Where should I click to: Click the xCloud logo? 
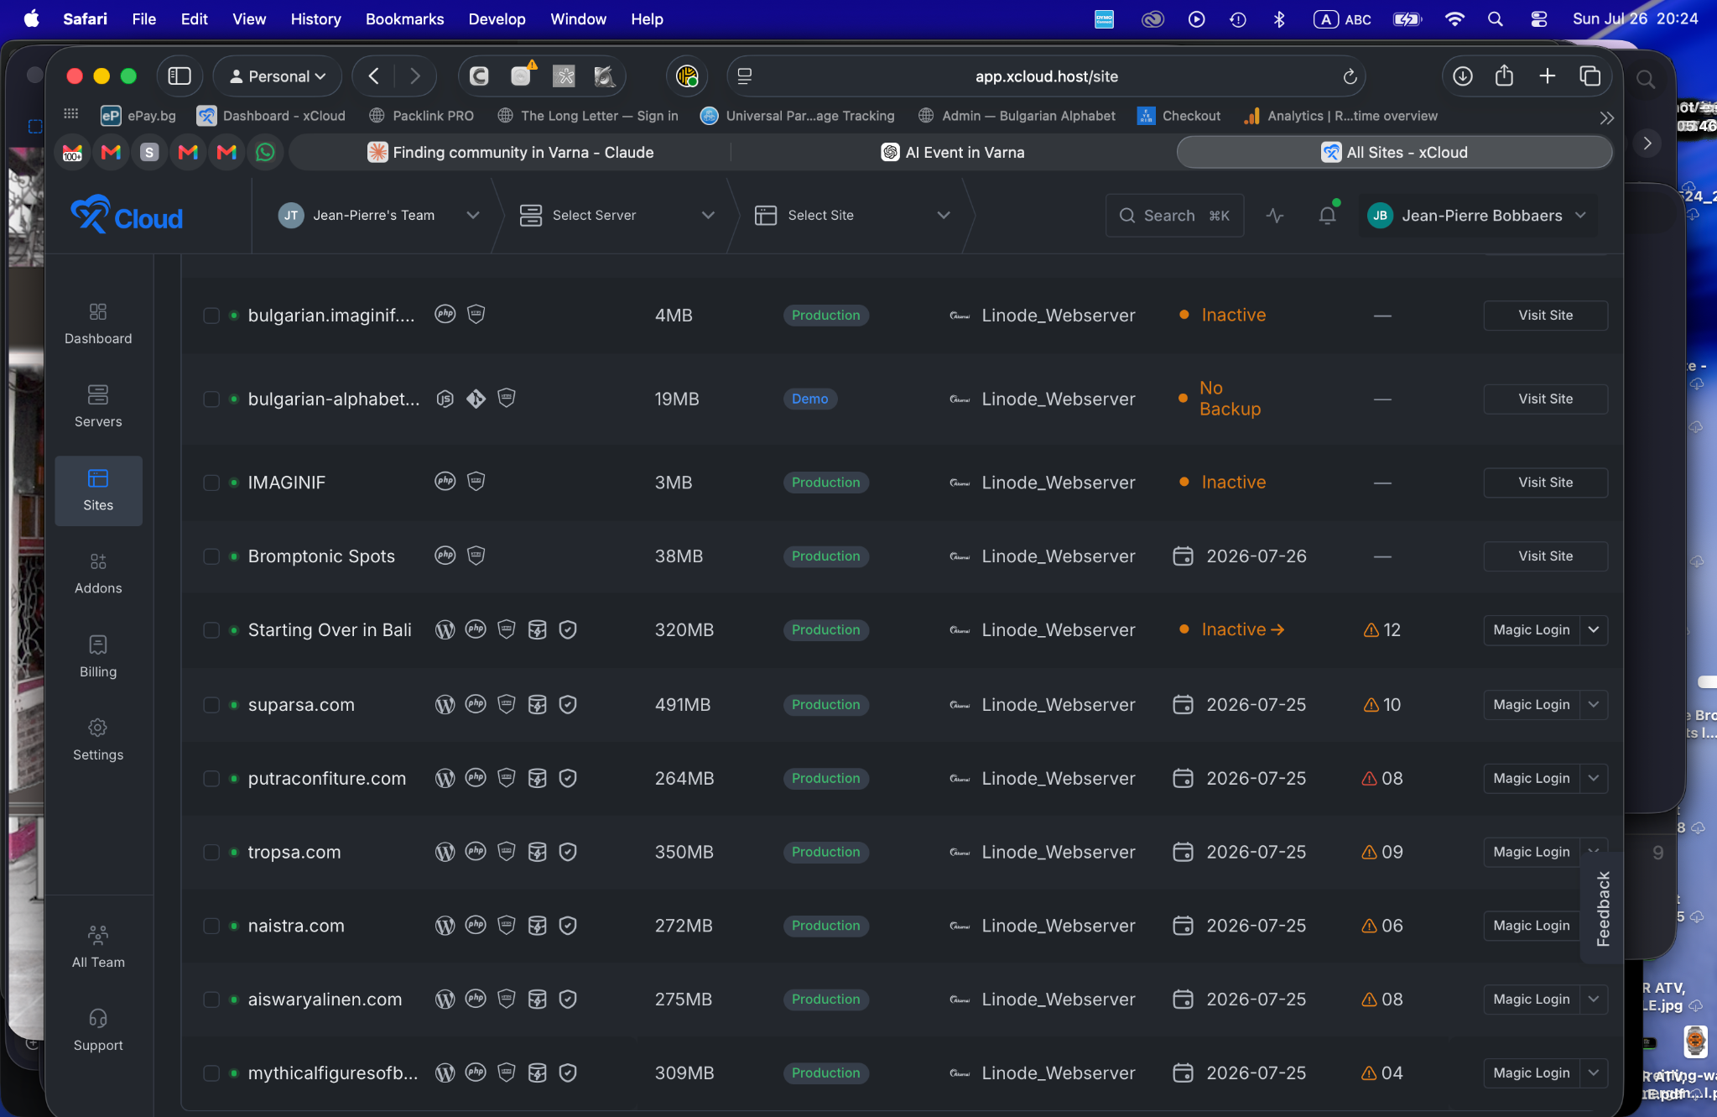point(127,215)
